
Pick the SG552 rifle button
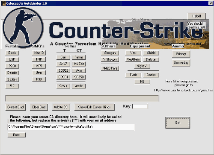coord(63,70)
